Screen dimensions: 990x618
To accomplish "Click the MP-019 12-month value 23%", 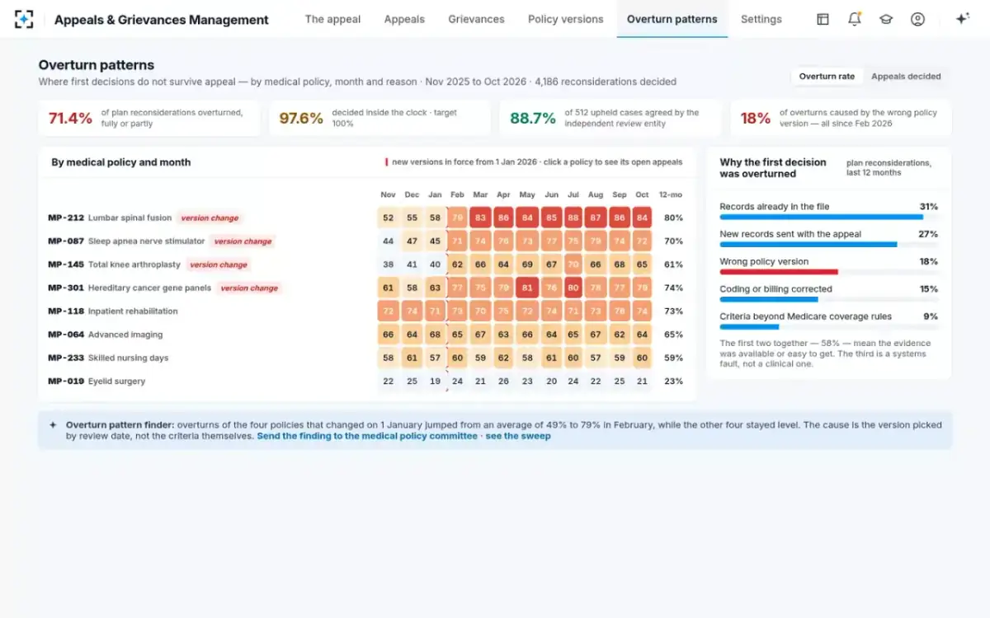I will click(673, 382).
